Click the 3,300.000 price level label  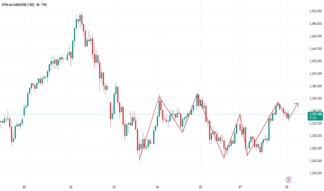(316, 136)
